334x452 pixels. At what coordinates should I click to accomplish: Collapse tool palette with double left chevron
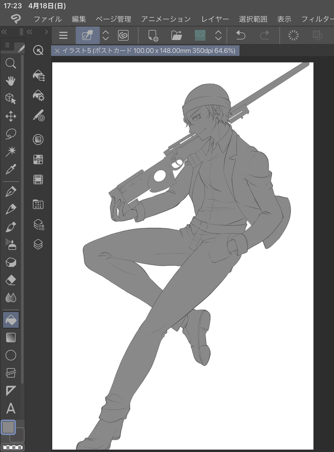4,32
